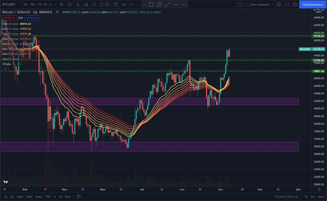Switch to the 5M timeframe
Screen dimensions: 327x201
click(25, 4)
